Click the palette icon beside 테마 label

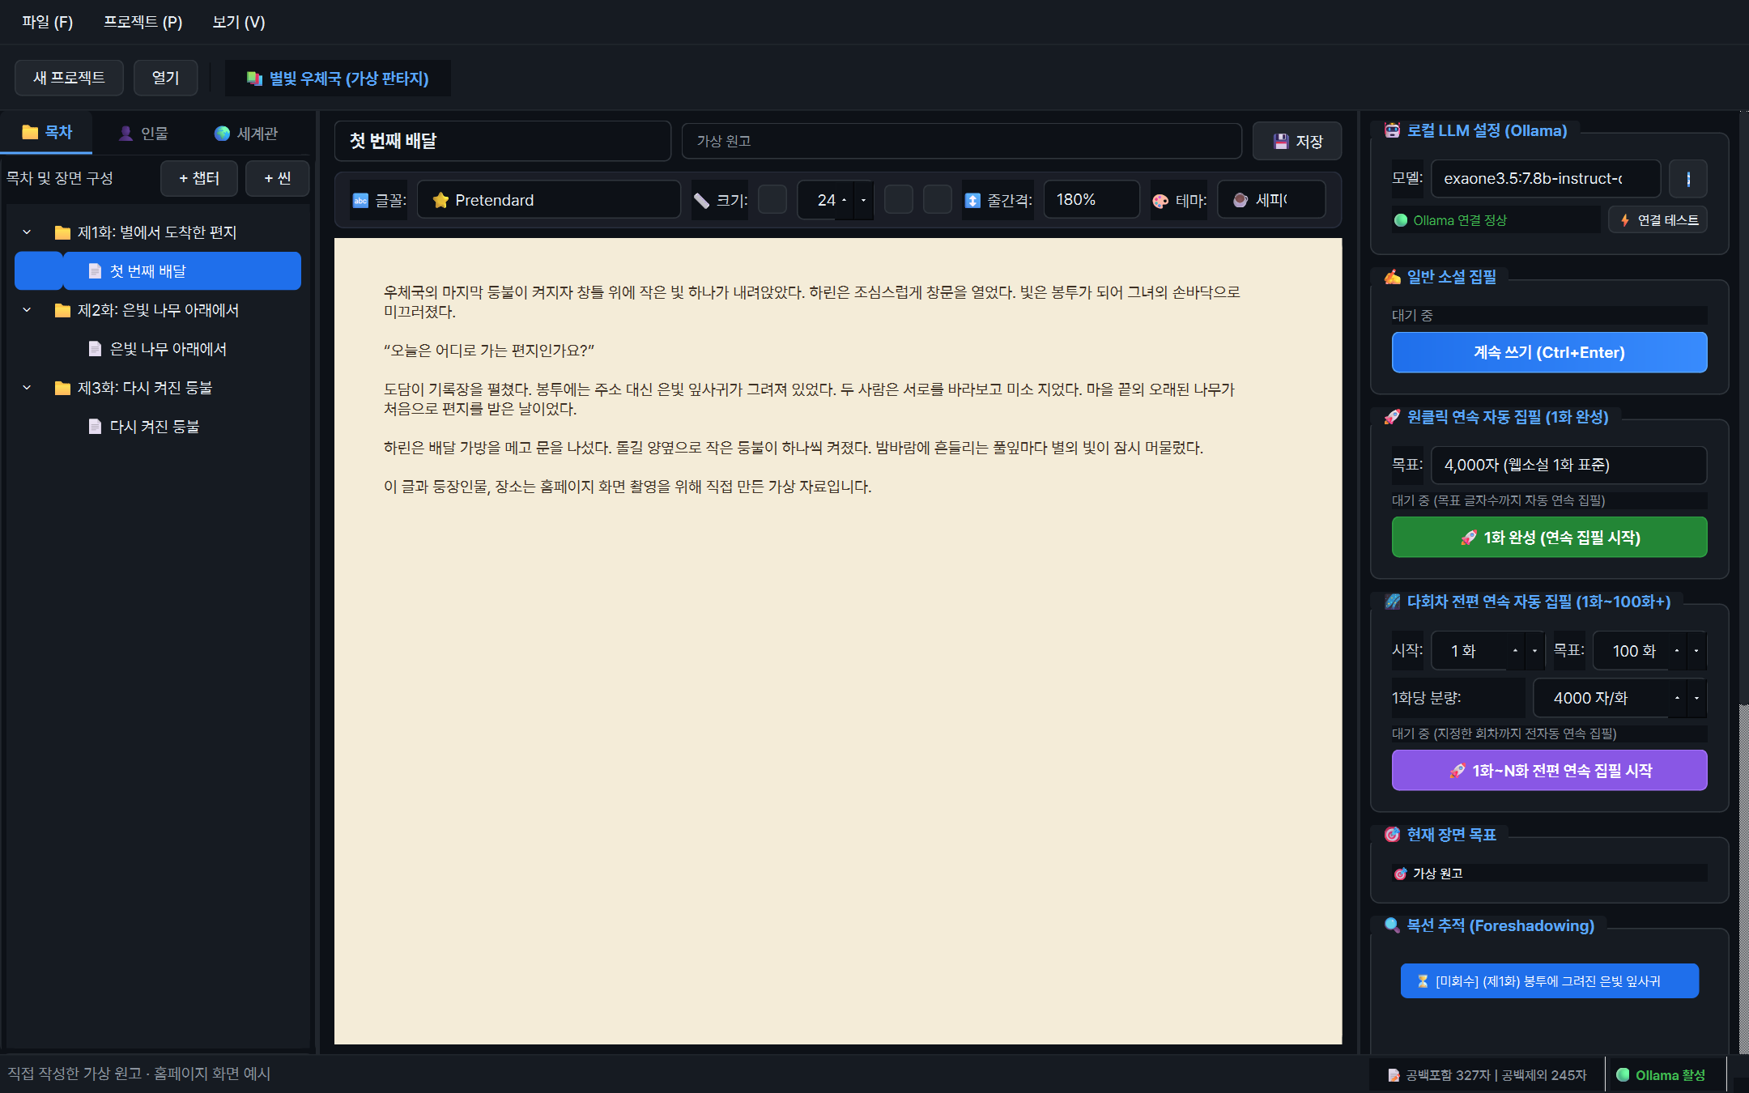[x=1160, y=201]
